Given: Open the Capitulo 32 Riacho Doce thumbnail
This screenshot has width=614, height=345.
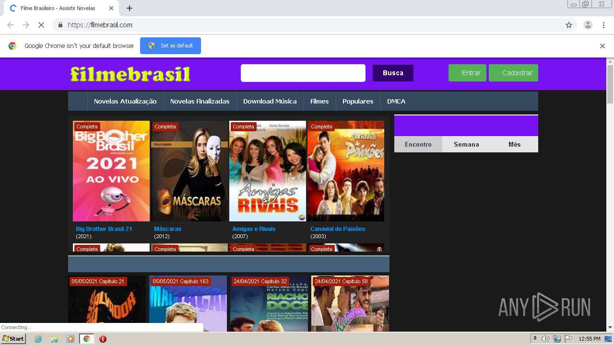Looking at the screenshot, I should 269,303.
